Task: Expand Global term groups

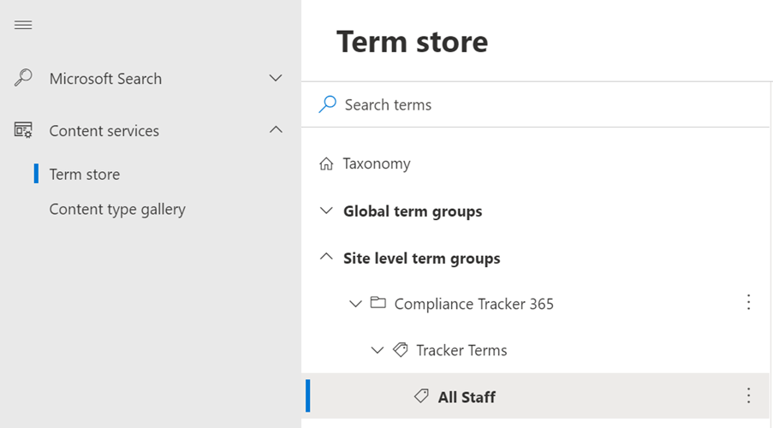Action: (x=326, y=211)
